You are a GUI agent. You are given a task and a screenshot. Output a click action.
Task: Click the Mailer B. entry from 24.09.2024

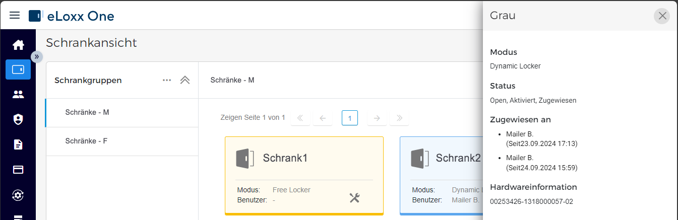[x=541, y=163]
